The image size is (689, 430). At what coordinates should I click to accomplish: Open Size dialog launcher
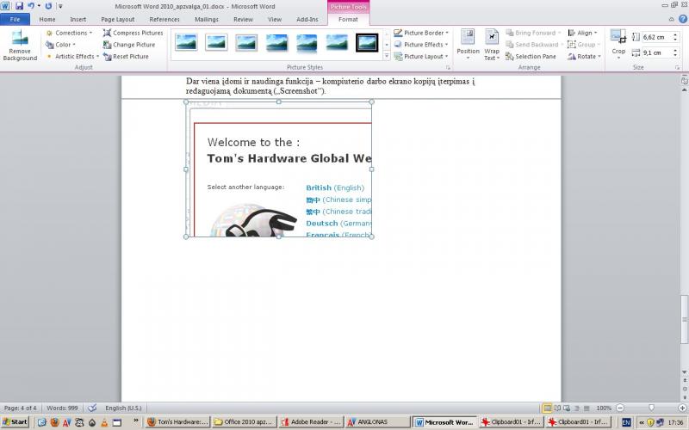(678, 68)
